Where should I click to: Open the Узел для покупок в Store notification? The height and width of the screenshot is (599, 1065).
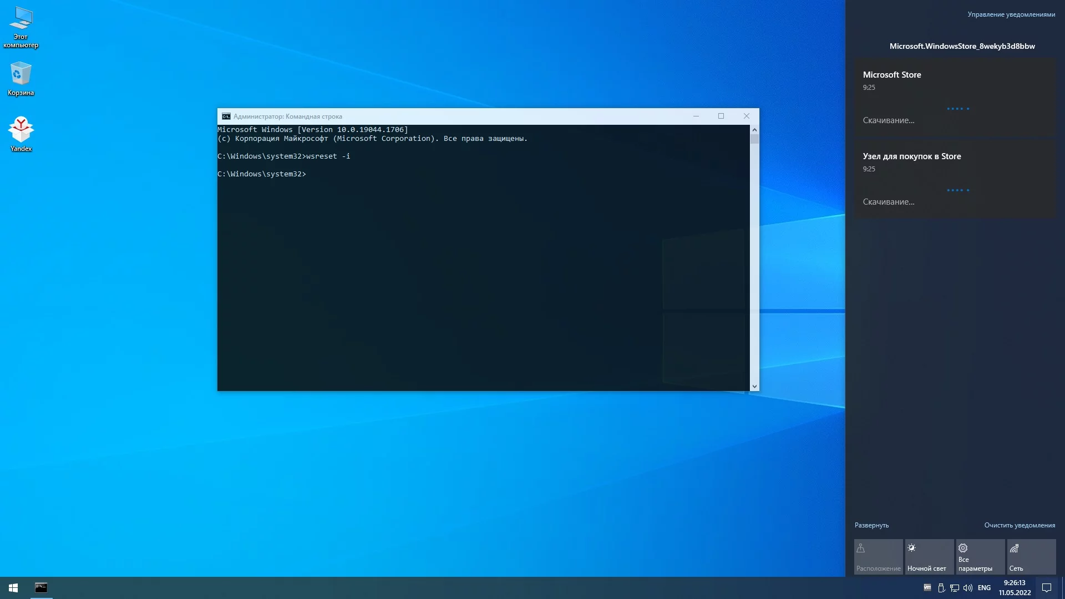(x=955, y=179)
